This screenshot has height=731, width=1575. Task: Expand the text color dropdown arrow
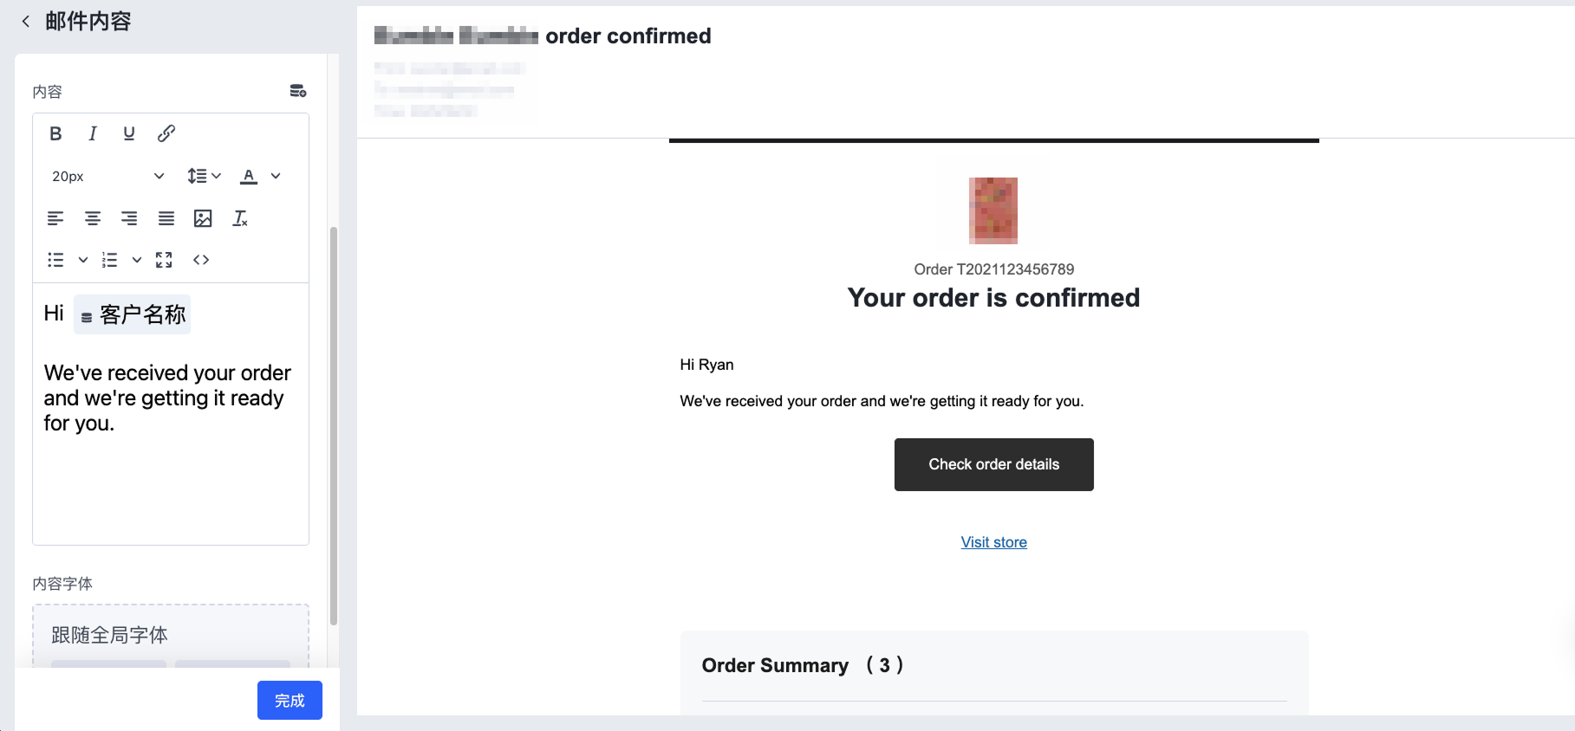pos(276,176)
